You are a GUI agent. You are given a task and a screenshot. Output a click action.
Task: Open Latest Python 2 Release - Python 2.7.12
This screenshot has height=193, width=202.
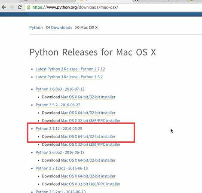70,69
